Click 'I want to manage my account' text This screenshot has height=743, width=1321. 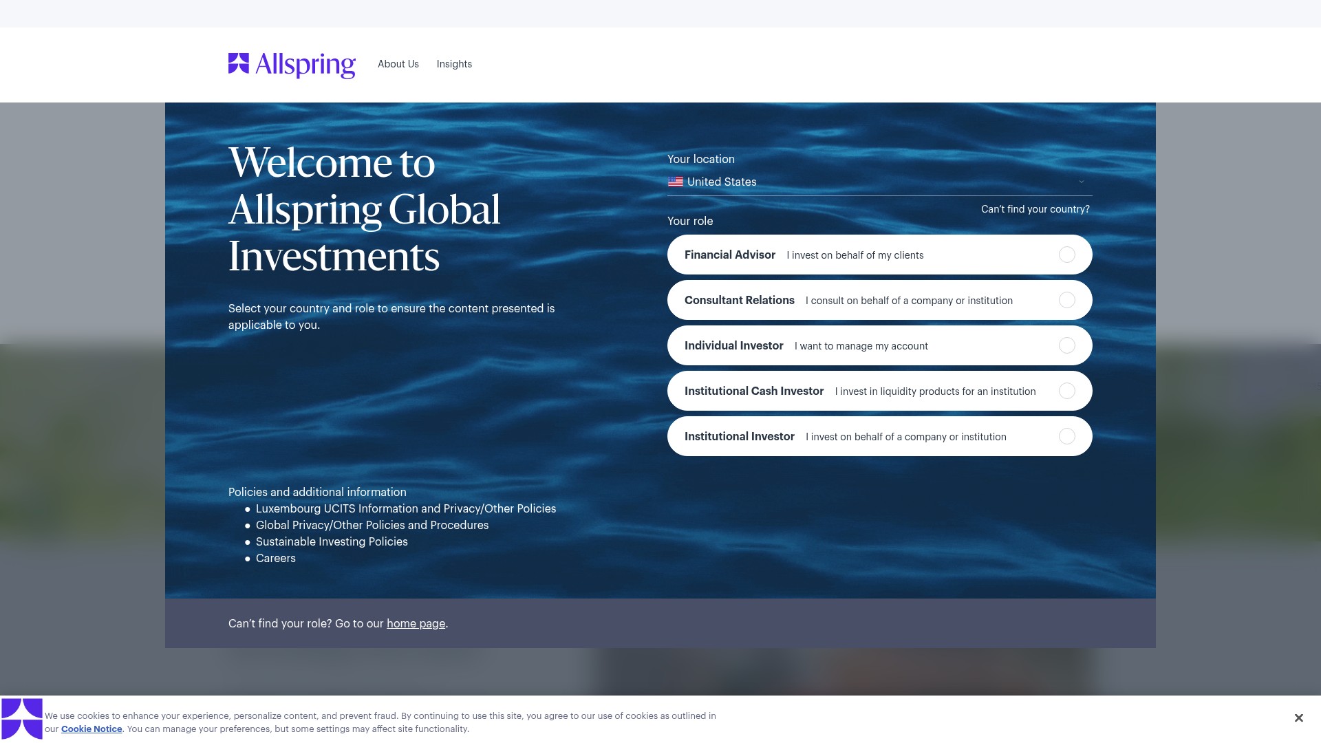(861, 346)
